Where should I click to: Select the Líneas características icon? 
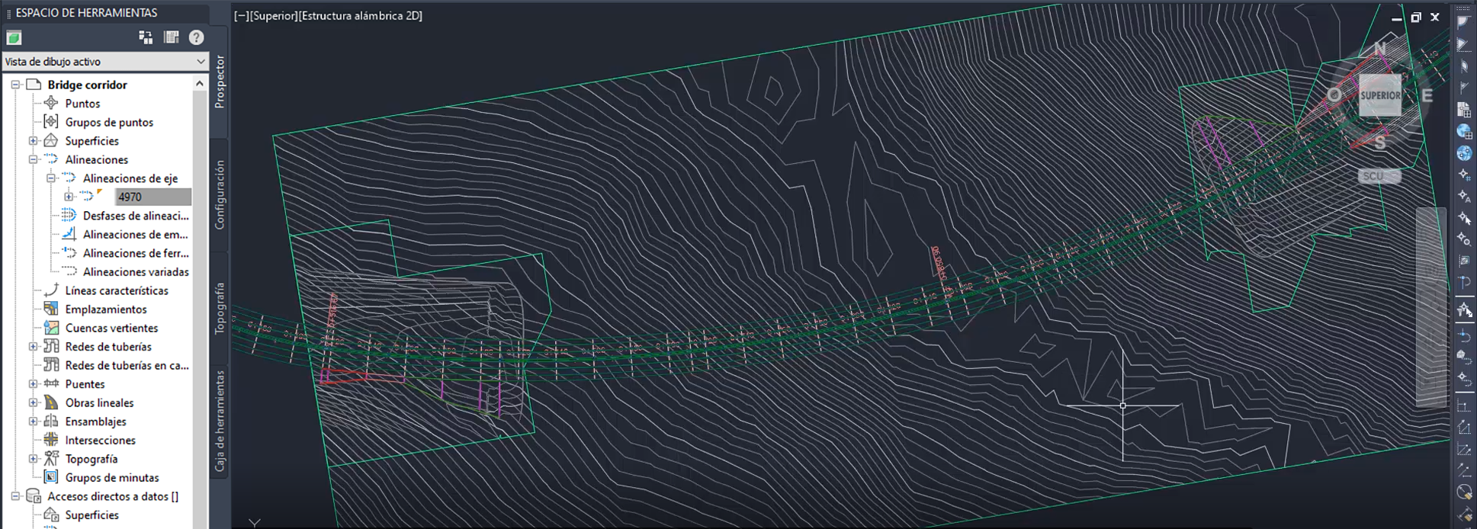point(51,290)
